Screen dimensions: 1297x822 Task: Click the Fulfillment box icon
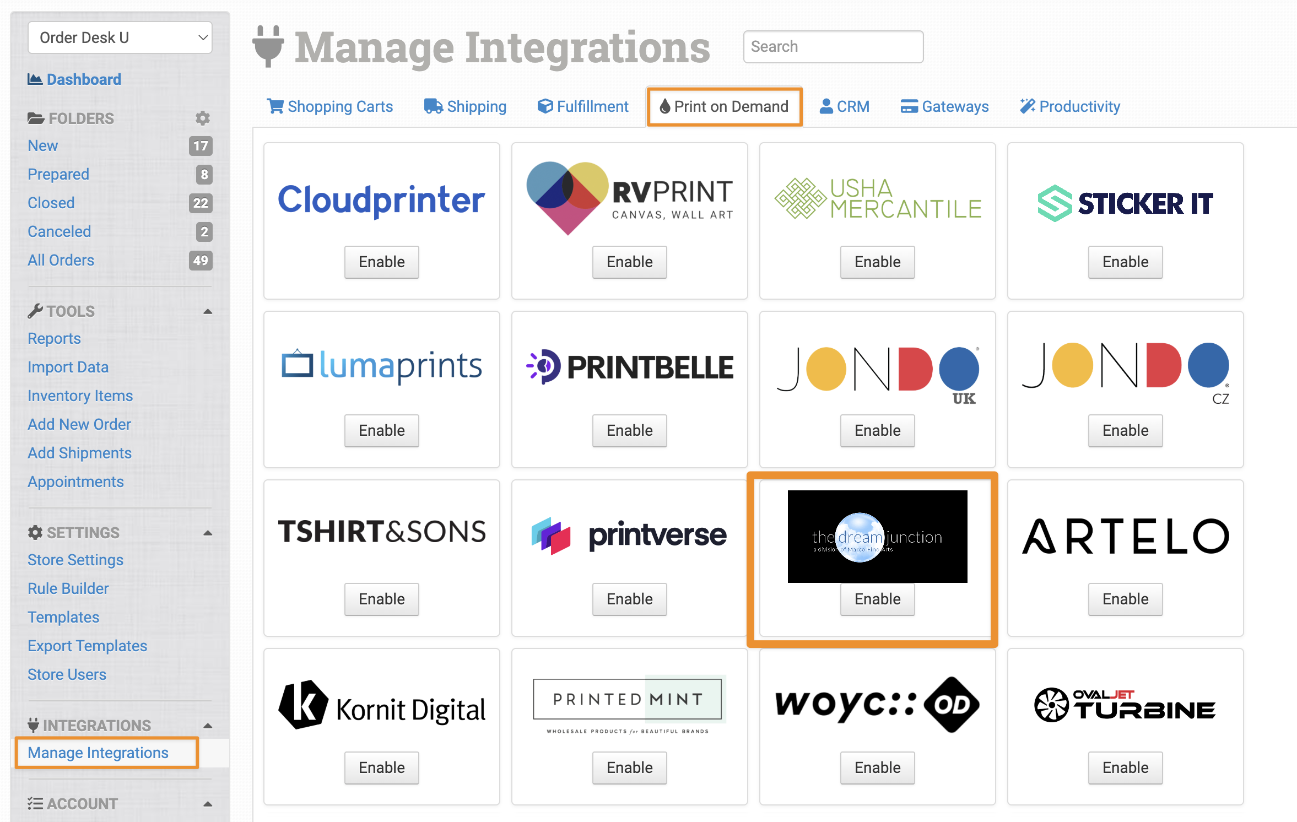(x=545, y=106)
